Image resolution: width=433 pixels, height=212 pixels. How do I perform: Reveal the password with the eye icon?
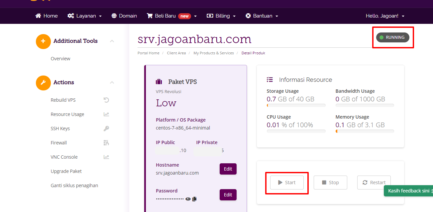pyautogui.click(x=188, y=199)
